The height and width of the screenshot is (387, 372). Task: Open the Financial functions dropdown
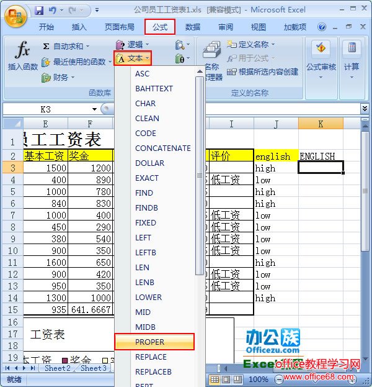point(58,78)
